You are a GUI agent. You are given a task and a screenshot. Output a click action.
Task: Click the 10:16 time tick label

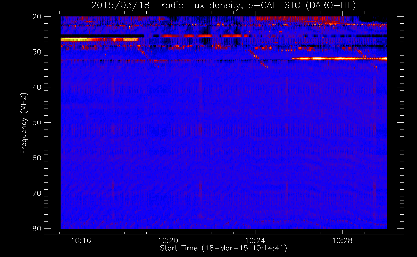(81, 241)
